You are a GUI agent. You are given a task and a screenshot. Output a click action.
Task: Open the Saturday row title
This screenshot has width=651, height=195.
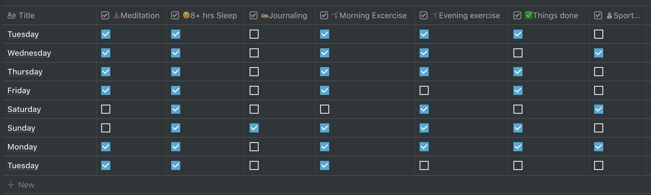pos(24,109)
